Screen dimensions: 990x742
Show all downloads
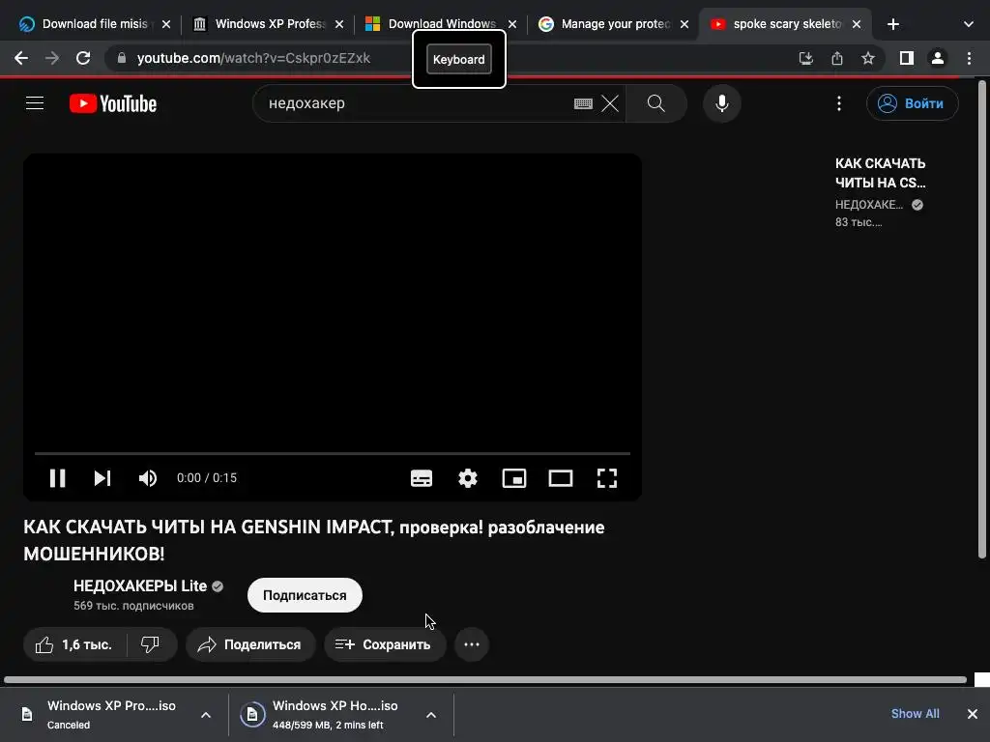click(x=915, y=714)
